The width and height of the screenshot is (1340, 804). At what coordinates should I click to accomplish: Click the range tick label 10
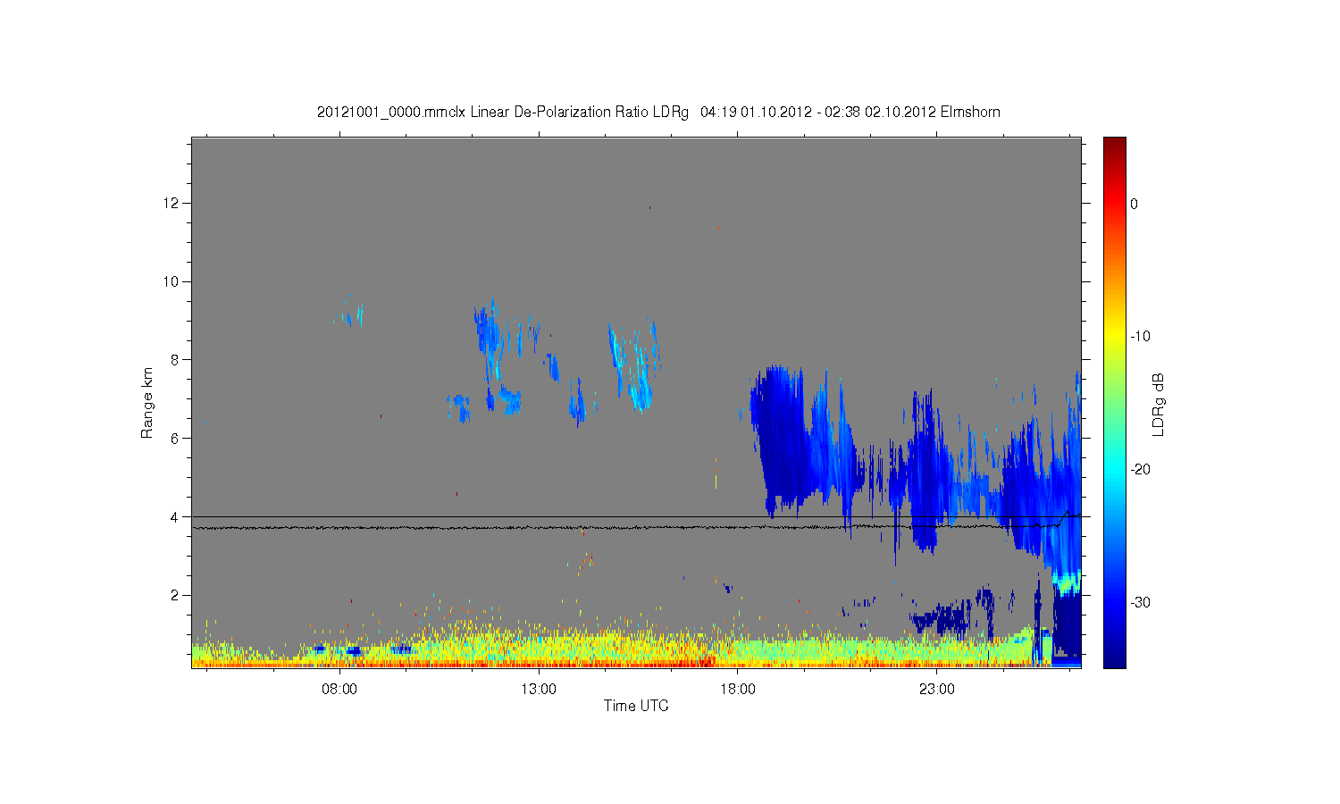[x=172, y=281]
